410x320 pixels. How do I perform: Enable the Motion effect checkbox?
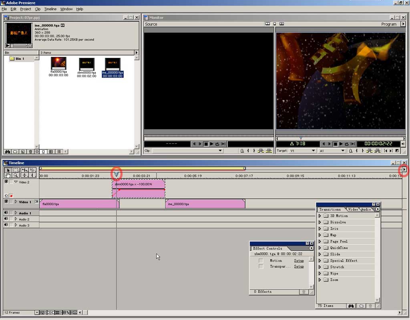click(261, 261)
